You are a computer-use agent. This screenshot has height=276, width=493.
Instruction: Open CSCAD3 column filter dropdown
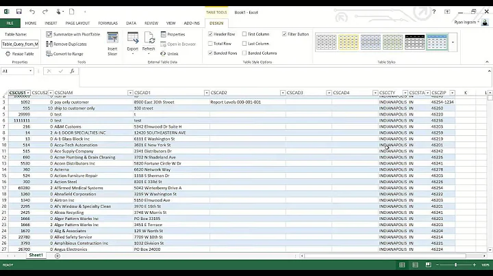(x=329, y=93)
